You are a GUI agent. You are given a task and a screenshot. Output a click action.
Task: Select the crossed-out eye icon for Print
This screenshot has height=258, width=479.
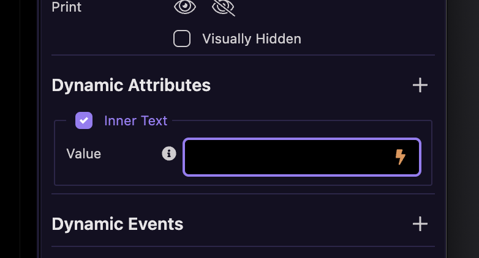tap(224, 7)
